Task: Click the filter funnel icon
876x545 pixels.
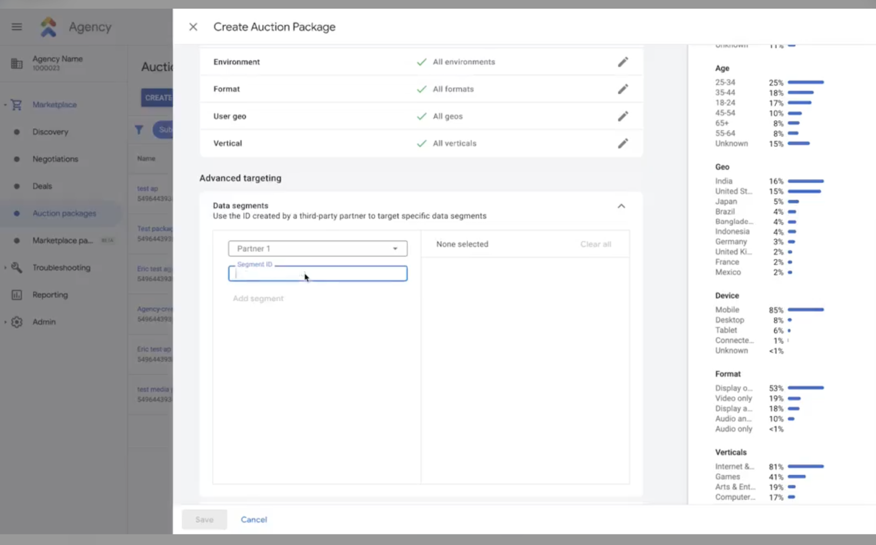Action: point(139,129)
